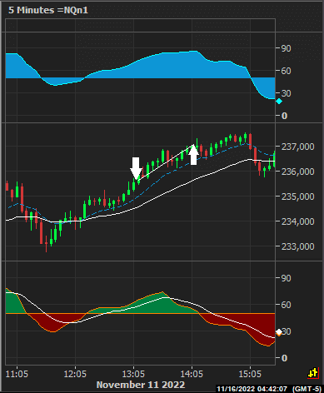Click the 90 level on the blue indicator scale
Image resolution: width=324 pixels, height=393 pixels.
pyautogui.click(x=287, y=48)
